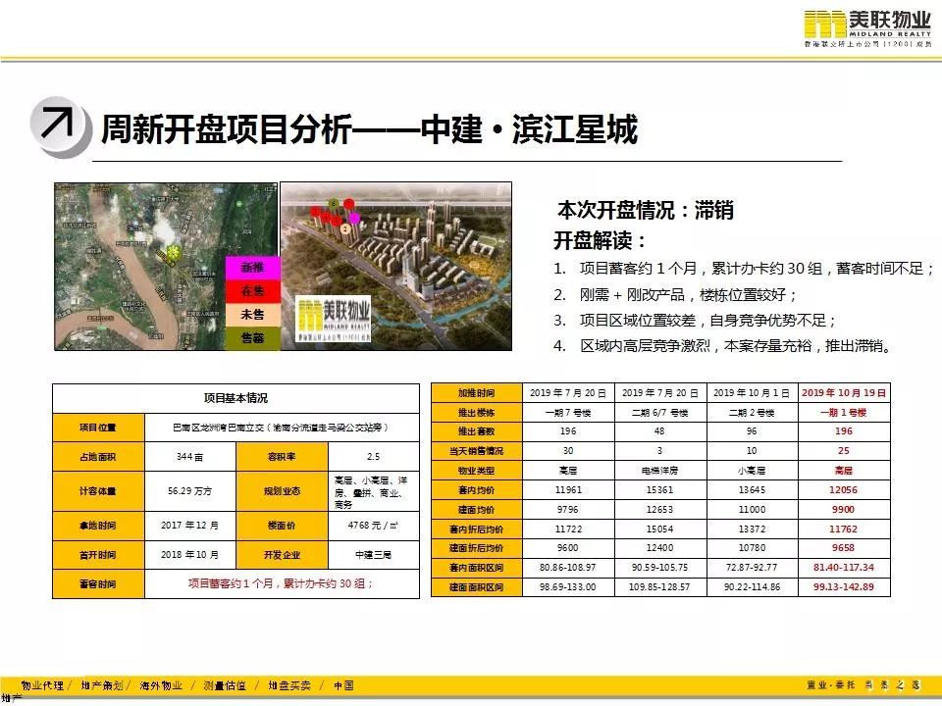
Task: Click the 当天销售情况 row header
Action: (477, 451)
